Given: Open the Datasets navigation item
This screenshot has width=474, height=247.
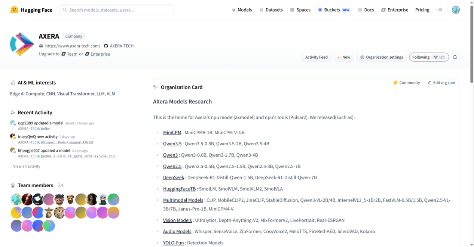Looking at the screenshot, I should [x=271, y=10].
